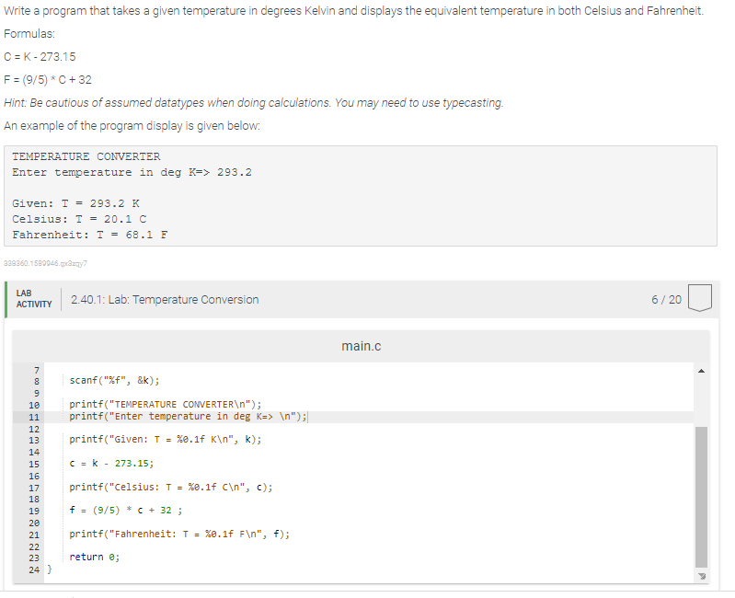Click the small ID text 339360.1589946.qx3zqy7
735x598 pixels.
click(45, 263)
